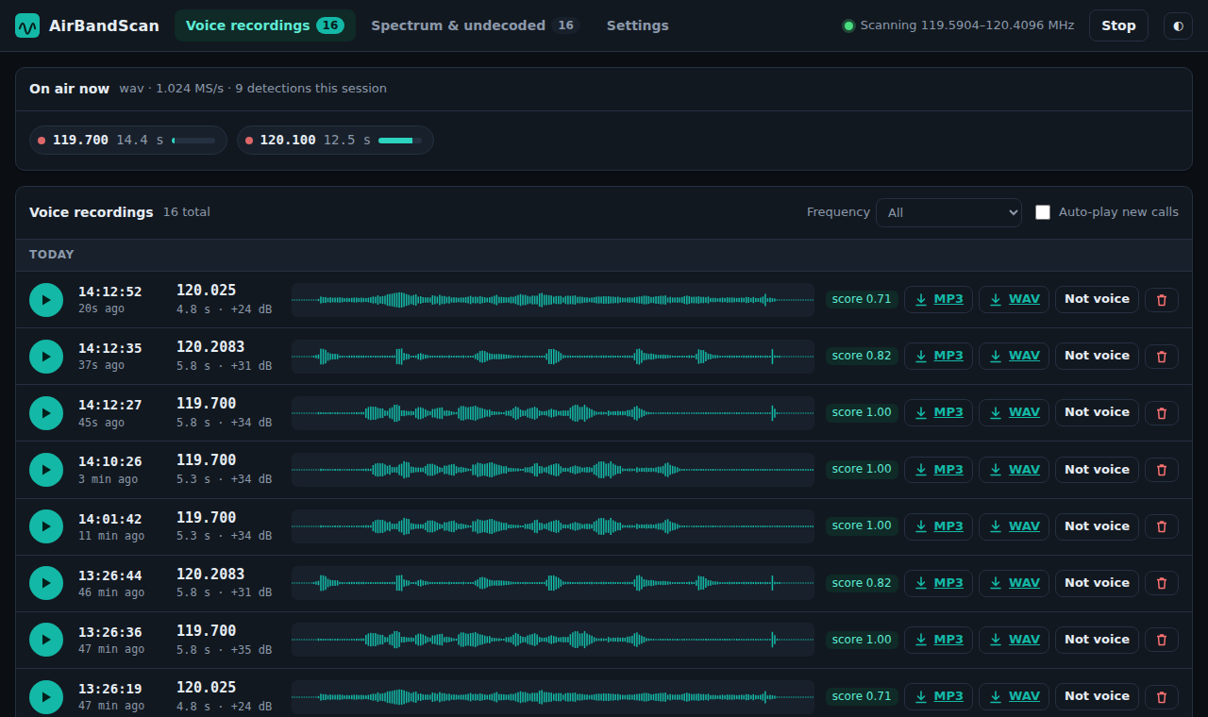The image size is (1208, 717).
Task: Delete the 14:12:52 recording
Action: click(x=1162, y=300)
